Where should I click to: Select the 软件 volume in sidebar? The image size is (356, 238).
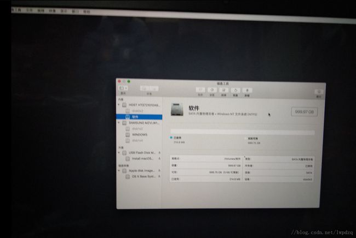pos(139,117)
